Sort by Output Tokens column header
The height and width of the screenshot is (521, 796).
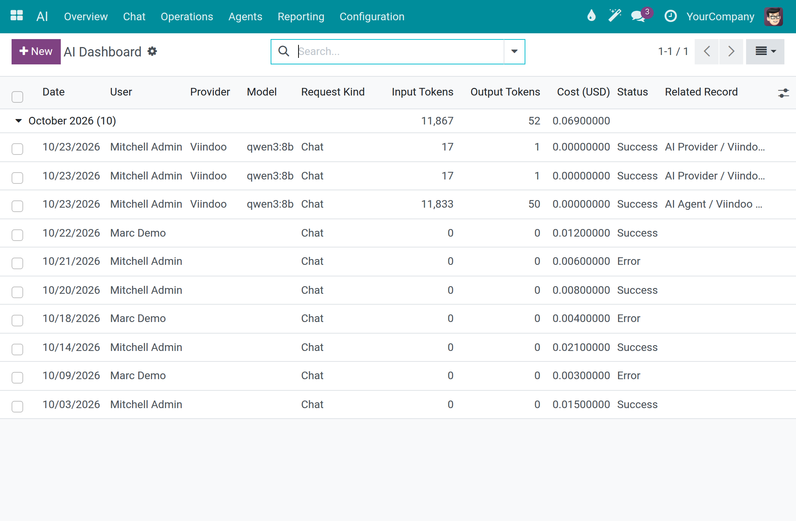[505, 92]
